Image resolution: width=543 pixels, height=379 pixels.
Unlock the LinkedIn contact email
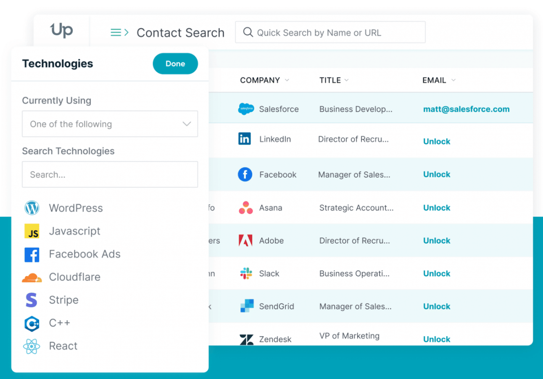pyautogui.click(x=437, y=142)
